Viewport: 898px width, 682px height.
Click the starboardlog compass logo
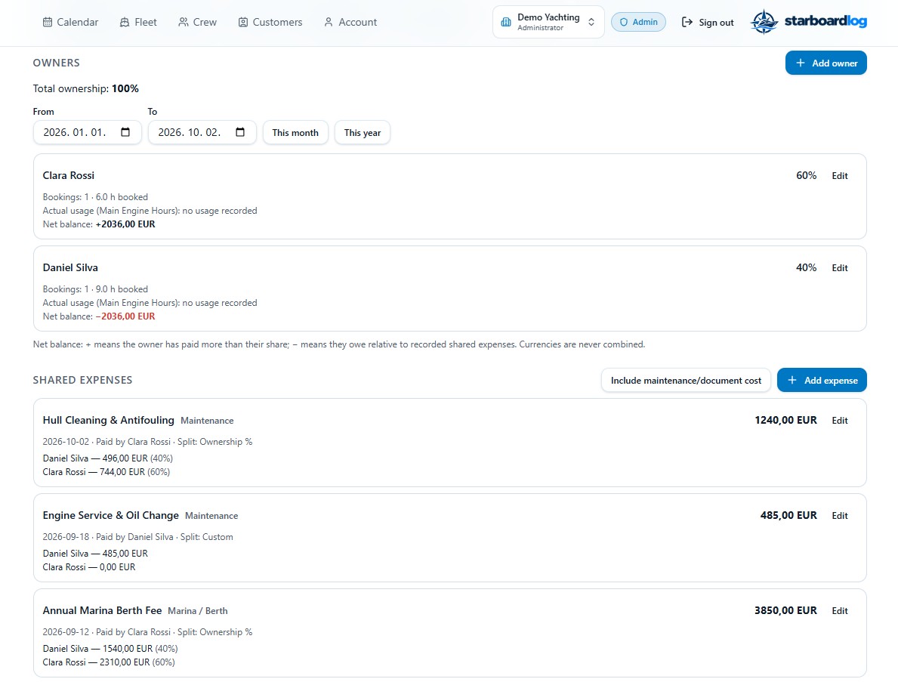(764, 23)
